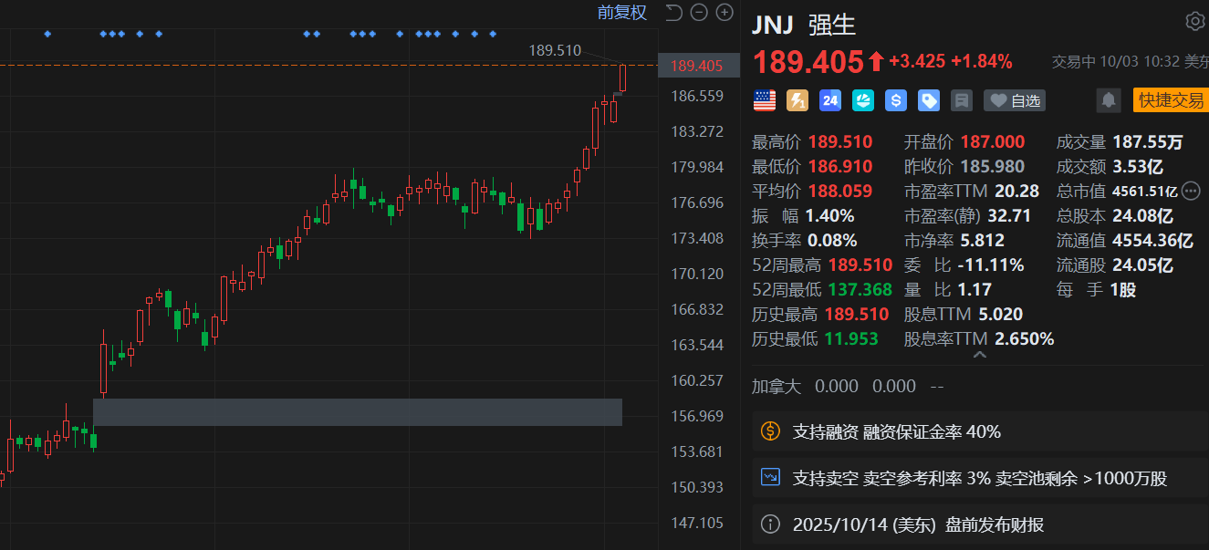
Task: Click the leftmost blue event diamond marker
Action: tap(47, 35)
